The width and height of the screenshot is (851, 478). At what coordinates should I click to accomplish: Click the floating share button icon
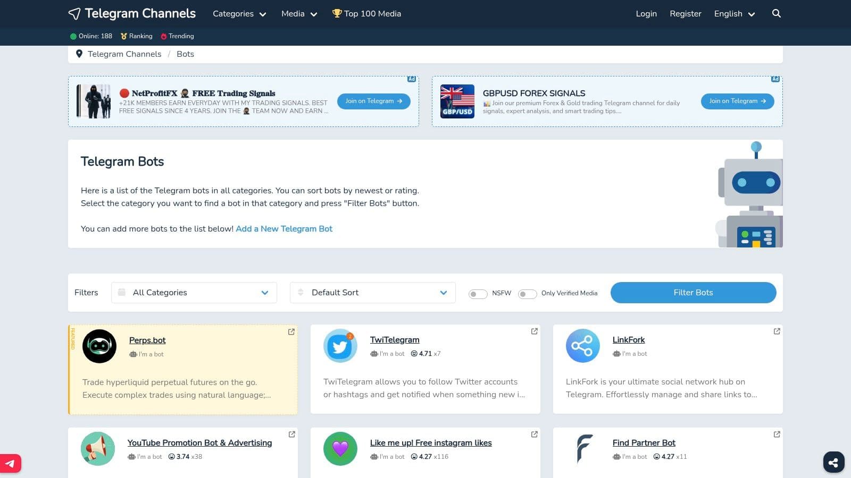pos(833,462)
